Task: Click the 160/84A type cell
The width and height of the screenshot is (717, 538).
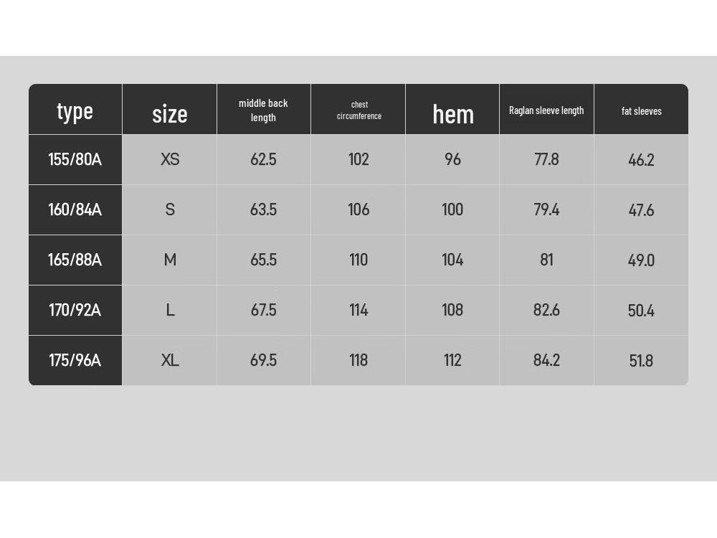Action: pyautogui.click(x=75, y=209)
